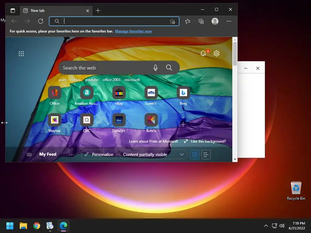Show more search suggestions ellipsis
The image size is (311, 233).
point(149,80)
